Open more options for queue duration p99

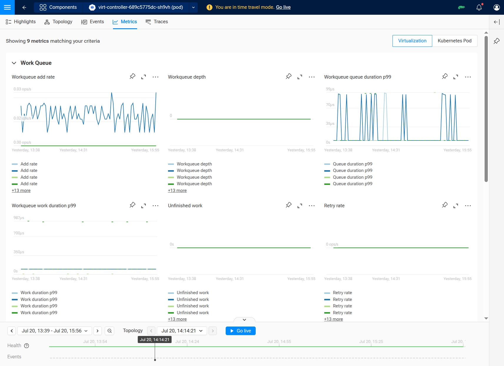pos(468,77)
